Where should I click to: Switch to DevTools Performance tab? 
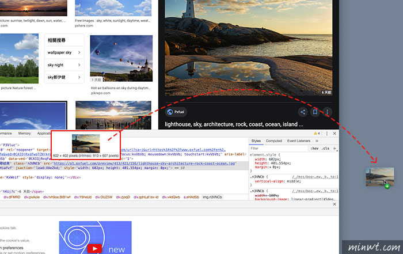pos(6,133)
